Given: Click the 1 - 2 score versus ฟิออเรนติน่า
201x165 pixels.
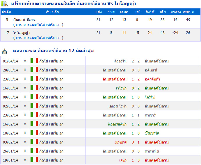Looking at the screenshot, I should pyautogui.click(x=136, y=124).
